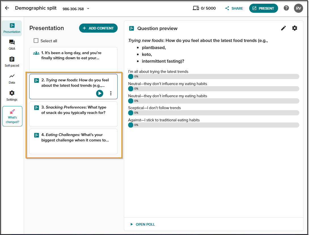This screenshot has height=235, width=309.
Task: Go back with the left arrow icon
Action: click(7, 8)
